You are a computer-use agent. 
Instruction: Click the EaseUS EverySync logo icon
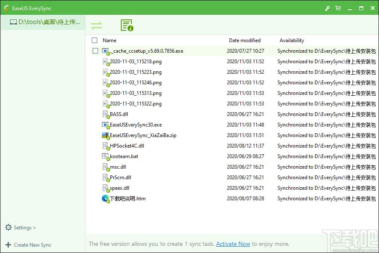pyautogui.click(x=6, y=8)
